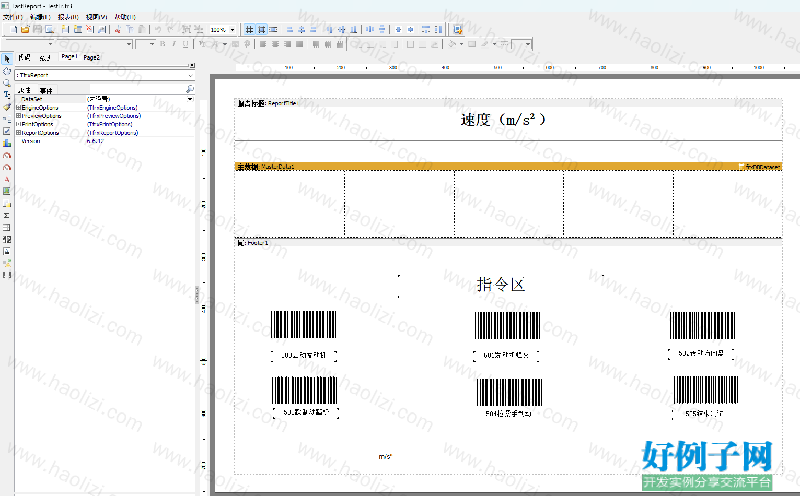Select the MasterData1 band header
800x496 pixels.
pyautogui.click(x=508, y=167)
